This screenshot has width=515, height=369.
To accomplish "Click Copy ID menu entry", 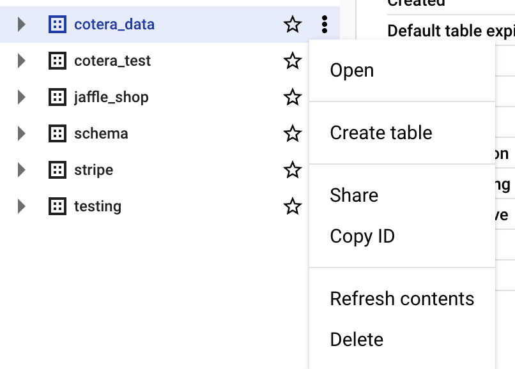I will pyautogui.click(x=362, y=236).
